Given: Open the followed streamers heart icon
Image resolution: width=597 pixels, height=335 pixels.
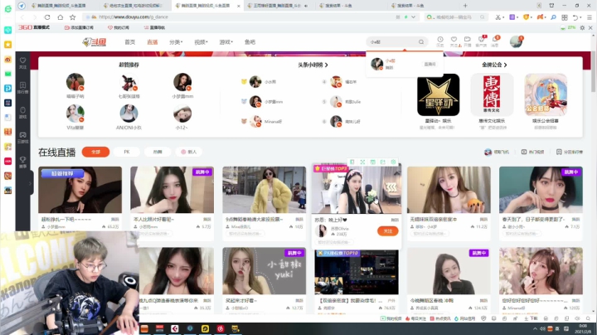Looking at the screenshot, I should coord(454,41).
